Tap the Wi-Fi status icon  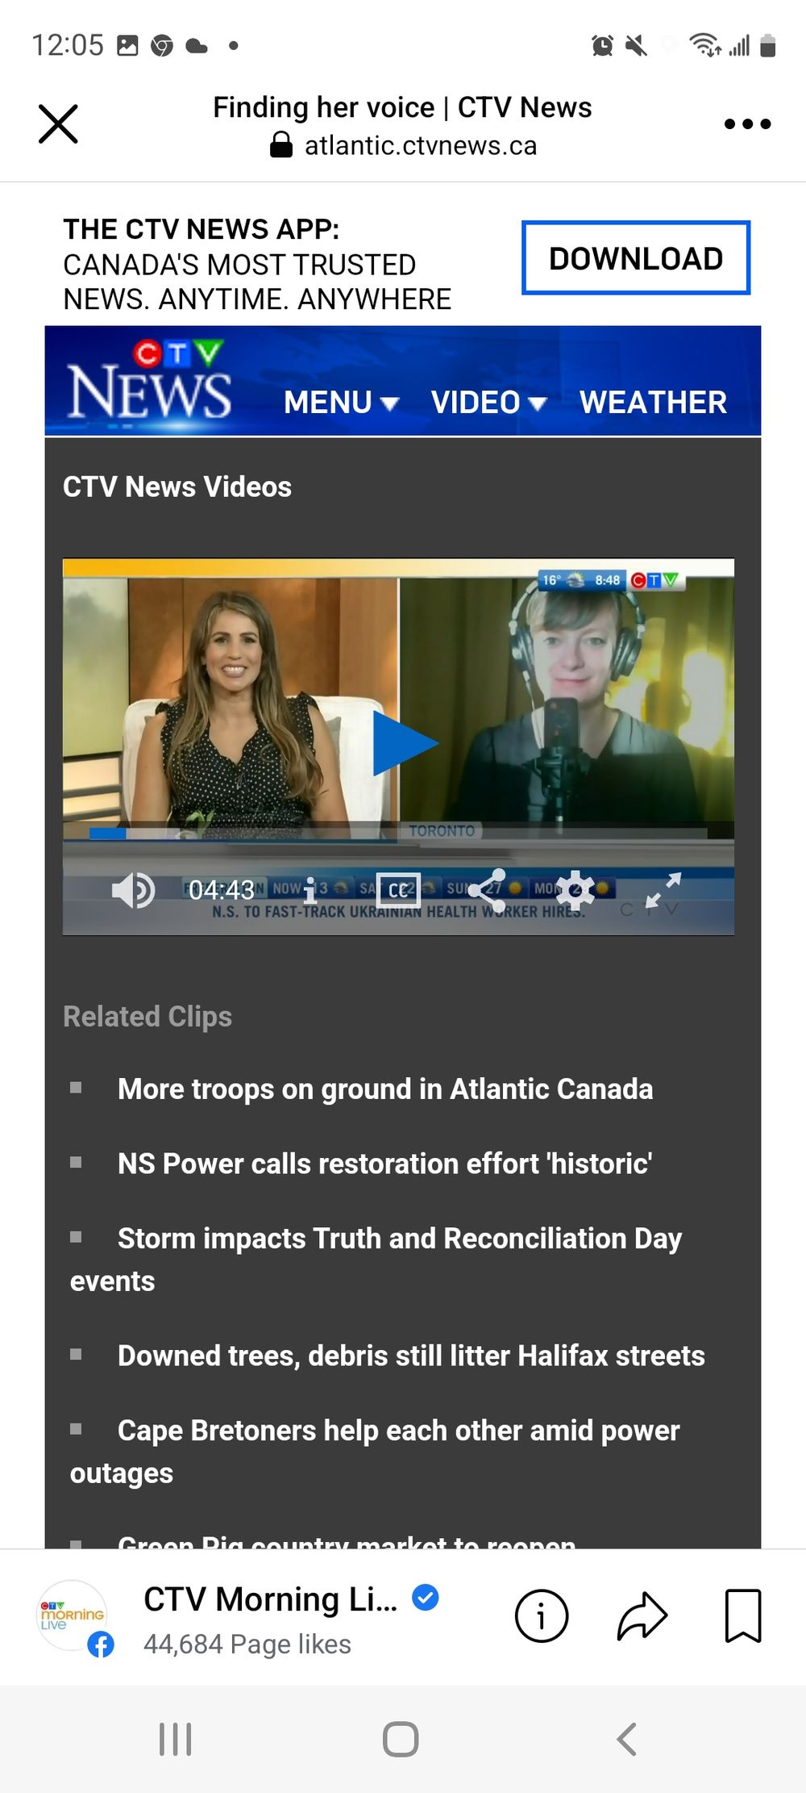coord(705,45)
